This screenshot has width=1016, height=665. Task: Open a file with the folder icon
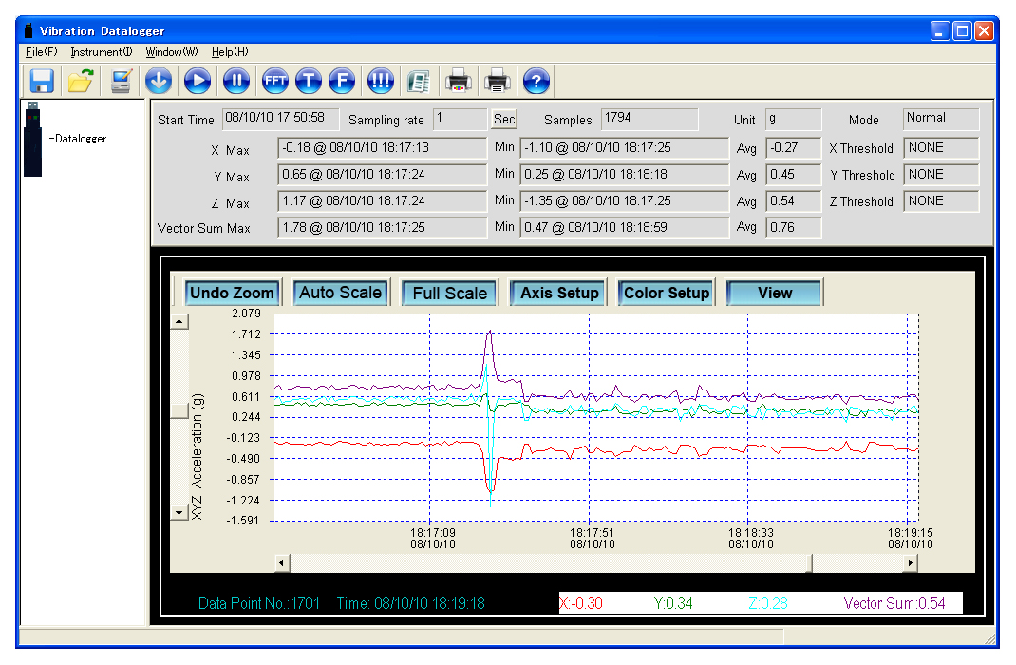coord(81,82)
